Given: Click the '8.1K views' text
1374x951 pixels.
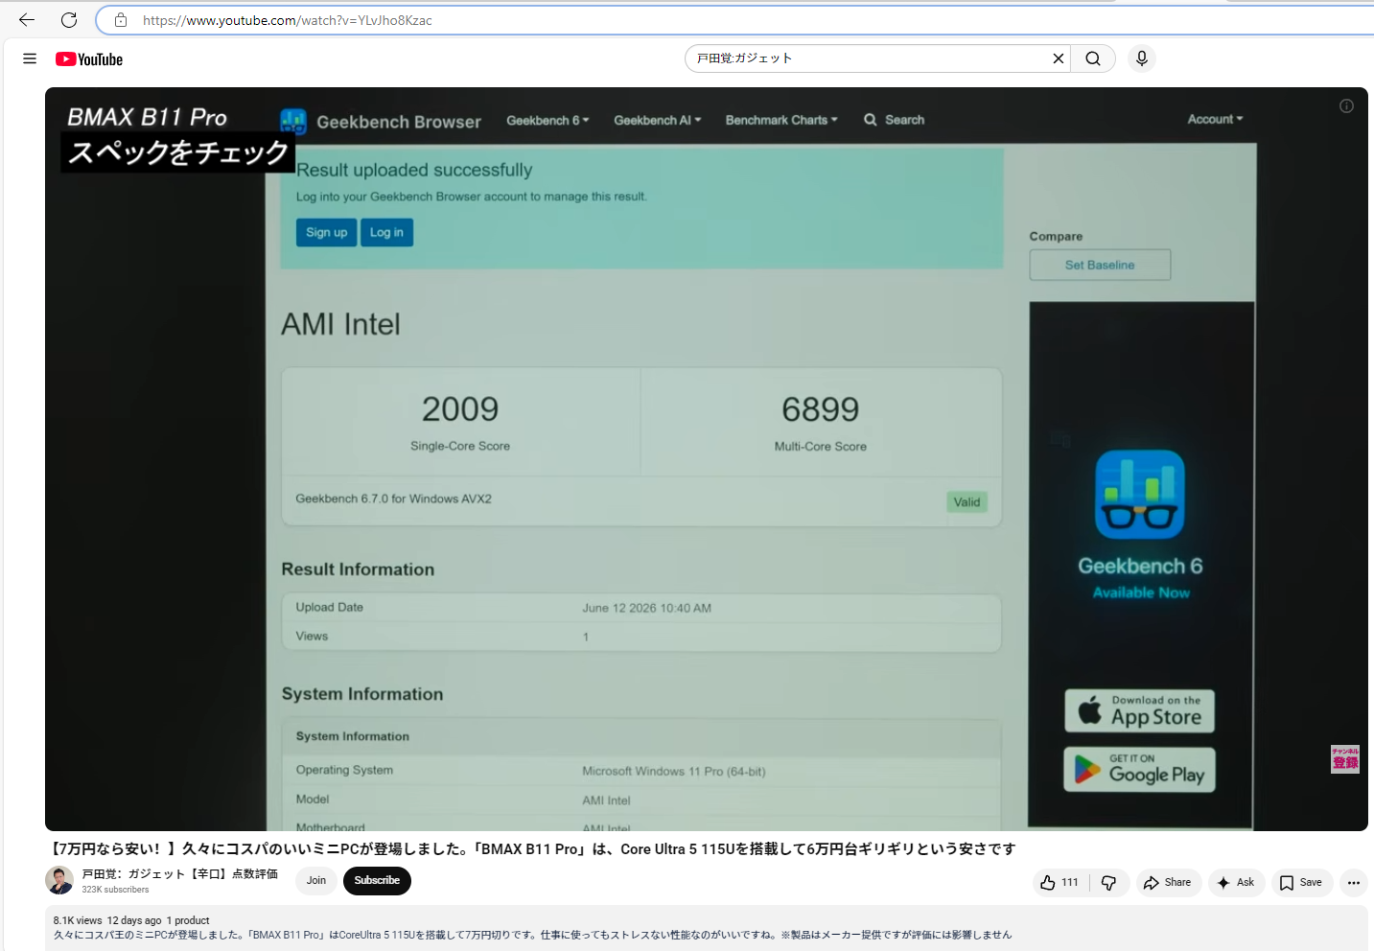Looking at the screenshot, I should pos(78,920).
